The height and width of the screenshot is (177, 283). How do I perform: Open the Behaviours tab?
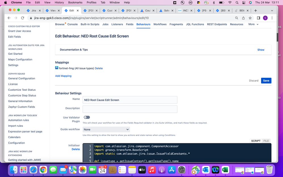click(143, 24)
